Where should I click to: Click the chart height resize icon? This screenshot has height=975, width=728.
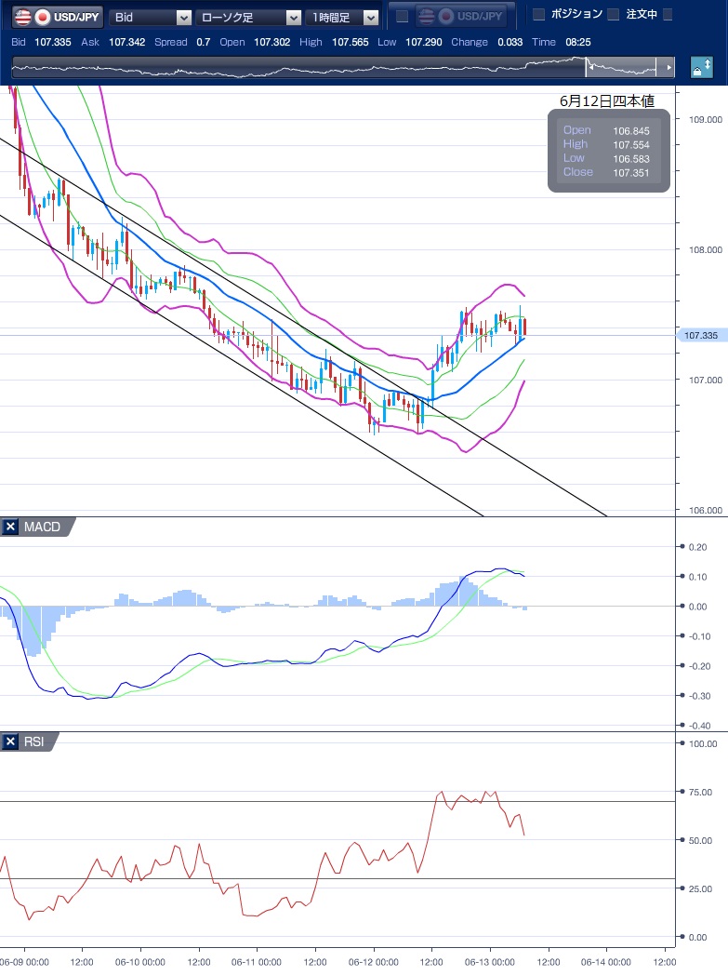pos(701,69)
